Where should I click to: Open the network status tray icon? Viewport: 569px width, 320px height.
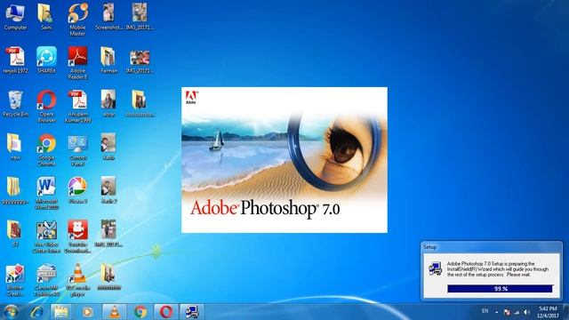(517, 312)
